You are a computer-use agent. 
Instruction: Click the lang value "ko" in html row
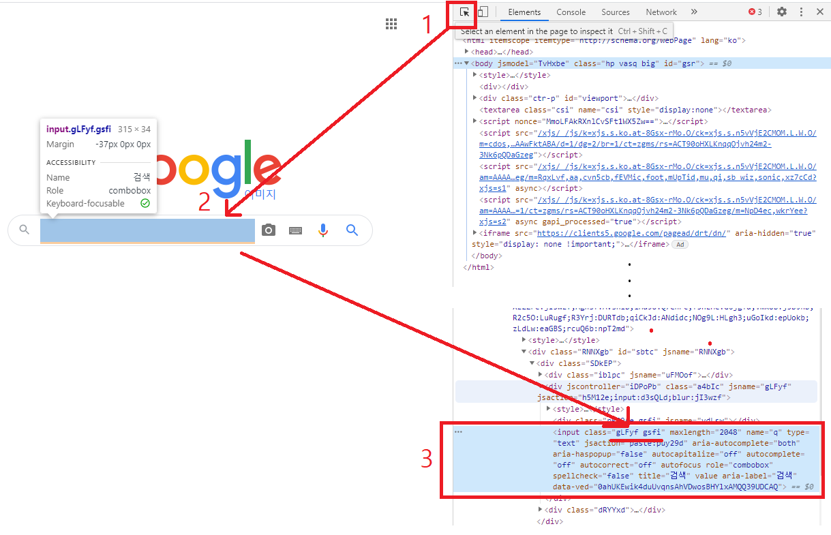[x=732, y=40]
